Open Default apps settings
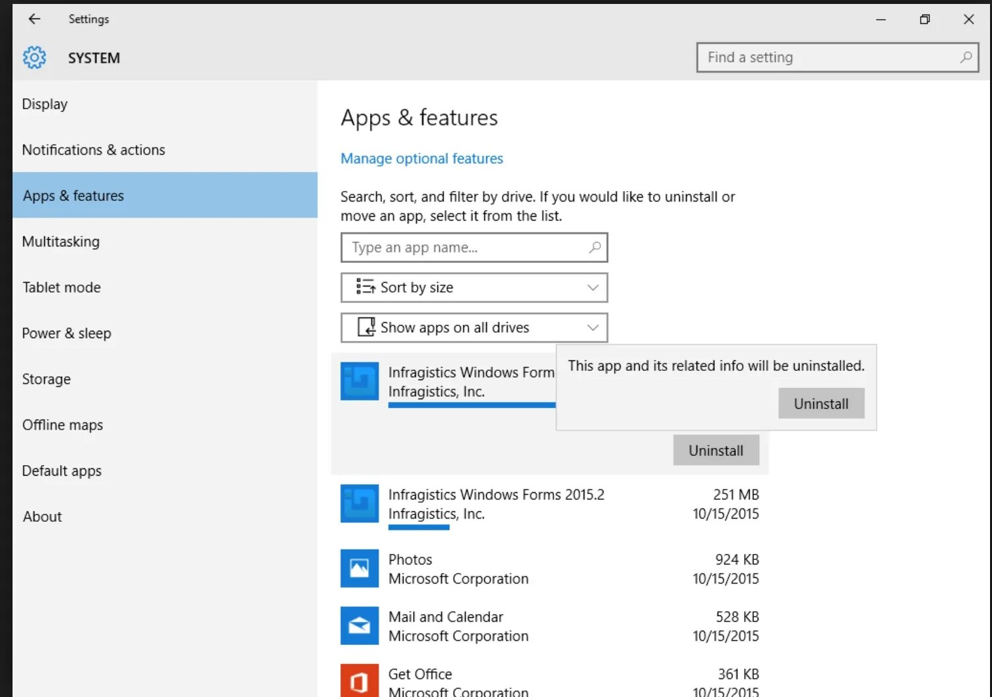 [165, 470]
